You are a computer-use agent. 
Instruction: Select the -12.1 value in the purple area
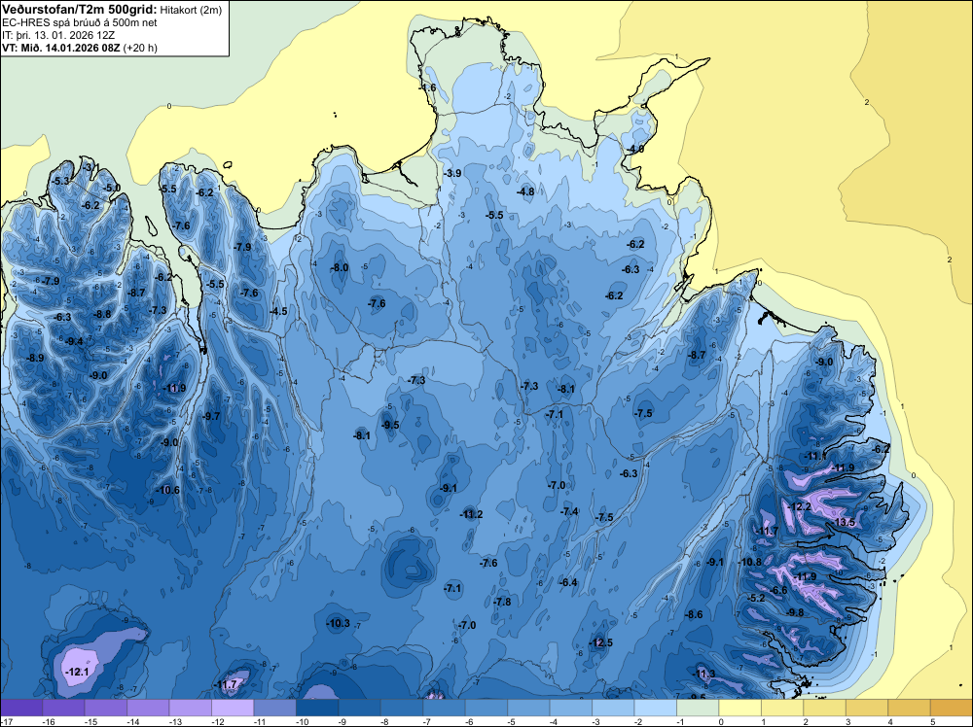pos(77,672)
